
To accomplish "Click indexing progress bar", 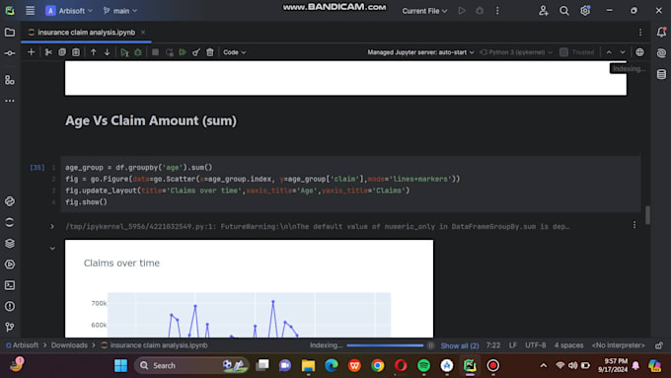I will coord(385,345).
